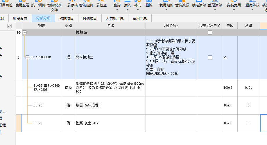Image resolution: width=267 pixels, height=145 pixels.
Task: Select the project feature description cell
Action: pyautogui.click(x=171, y=57)
